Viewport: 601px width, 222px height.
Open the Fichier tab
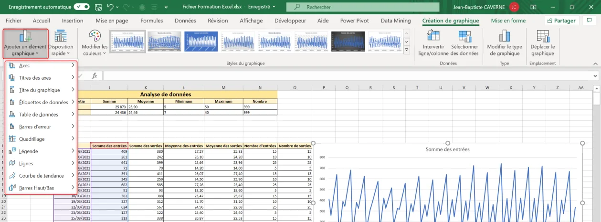click(x=13, y=21)
